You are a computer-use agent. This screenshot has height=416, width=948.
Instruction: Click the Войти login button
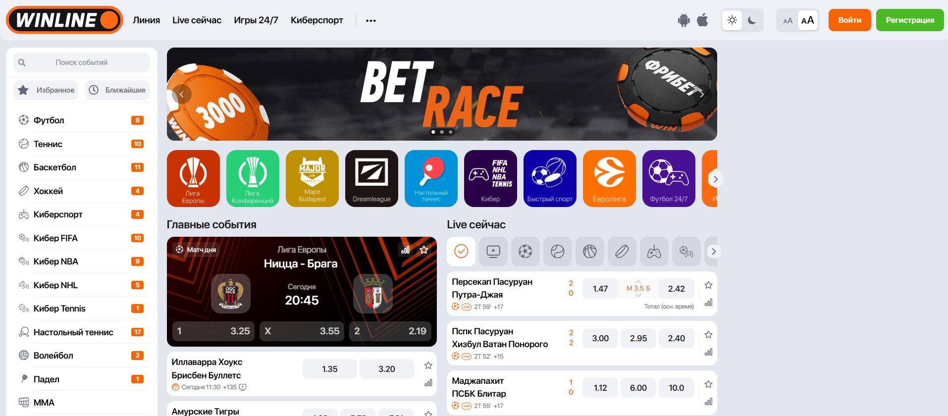850,20
